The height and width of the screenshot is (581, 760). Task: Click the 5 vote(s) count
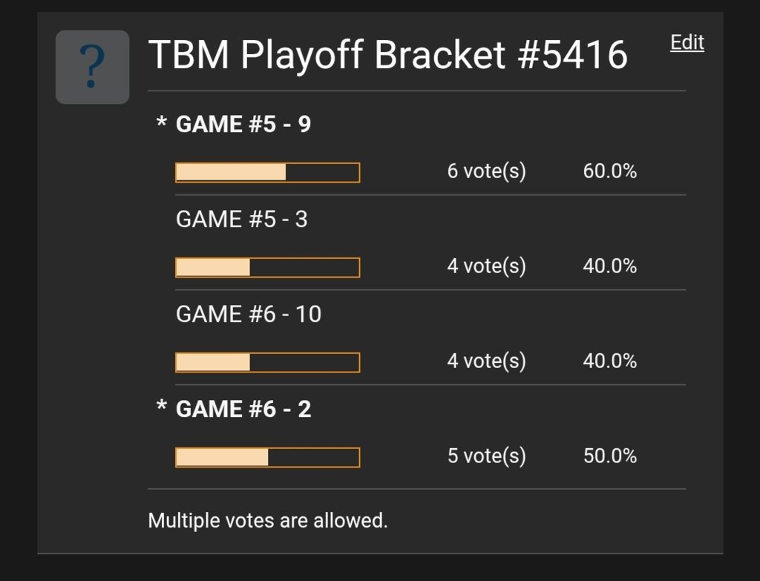[x=487, y=456]
